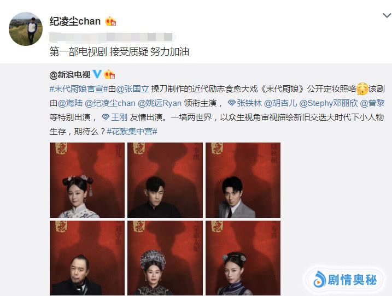Click blue V verified badge of 新浪电视
Image resolution: width=392 pixels, height=296 pixels.
(97, 74)
